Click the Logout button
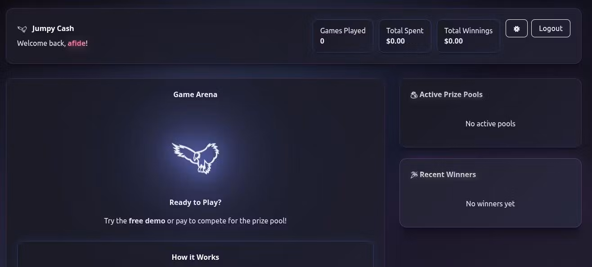This screenshot has width=592, height=267. [551, 28]
